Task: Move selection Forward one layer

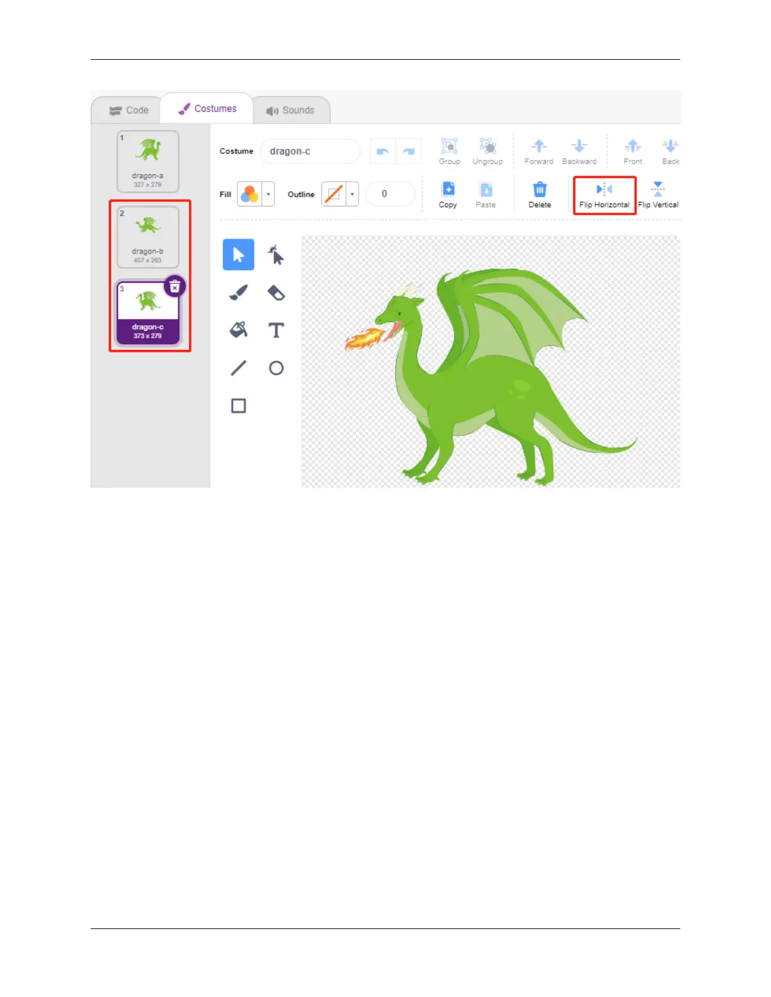Action: coord(539,152)
